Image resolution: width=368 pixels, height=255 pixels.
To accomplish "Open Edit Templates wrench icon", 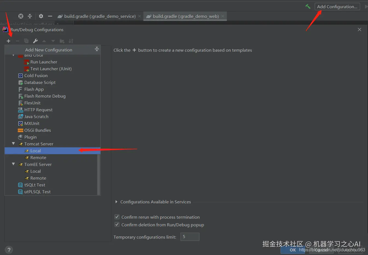I will coord(35,41).
